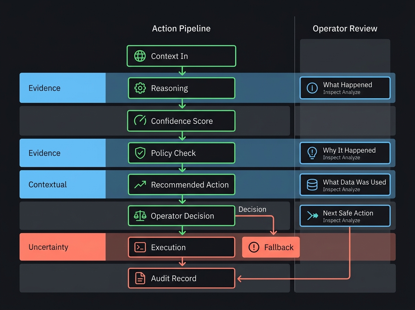The width and height of the screenshot is (415, 310).
Task: Click the terminal icon on the Execution step
Action: point(139,247)
